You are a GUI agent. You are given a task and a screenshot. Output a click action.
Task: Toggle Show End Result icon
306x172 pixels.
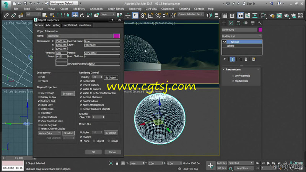pyautogui.click(x=232, y=59)
